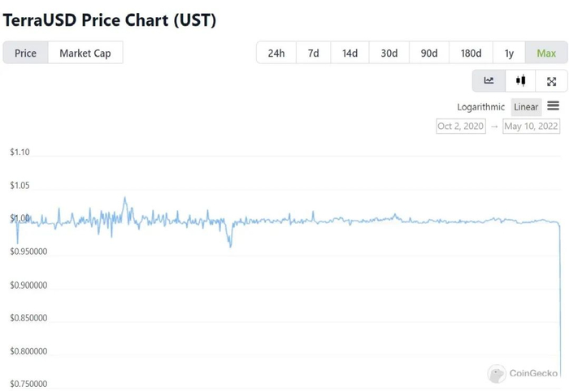
Task: Choose 7d time range
Action: [313, 54]
